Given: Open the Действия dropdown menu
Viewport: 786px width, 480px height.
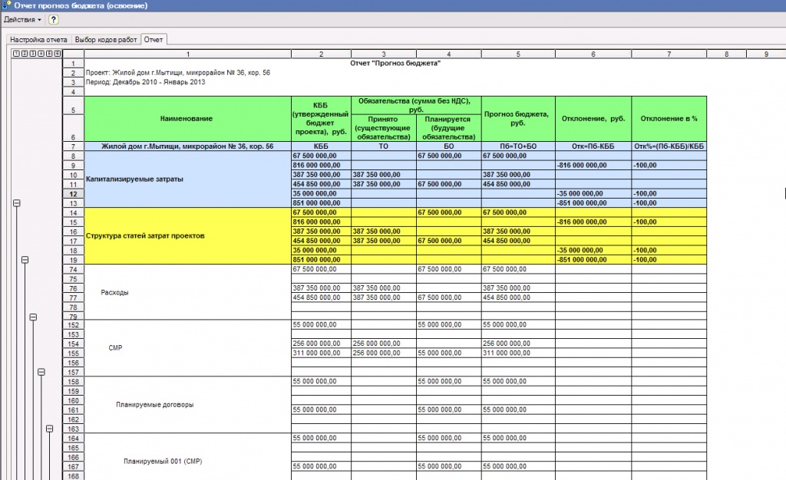Looking at the screenshot, I should click(x=22, y=19).
